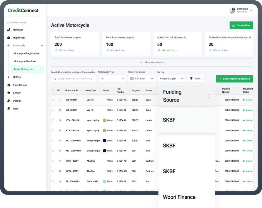This screenshot has height=208, width=262.
Task: Tick the checkbox on row 1 VR-000111
Action: (x=53, y=100)
